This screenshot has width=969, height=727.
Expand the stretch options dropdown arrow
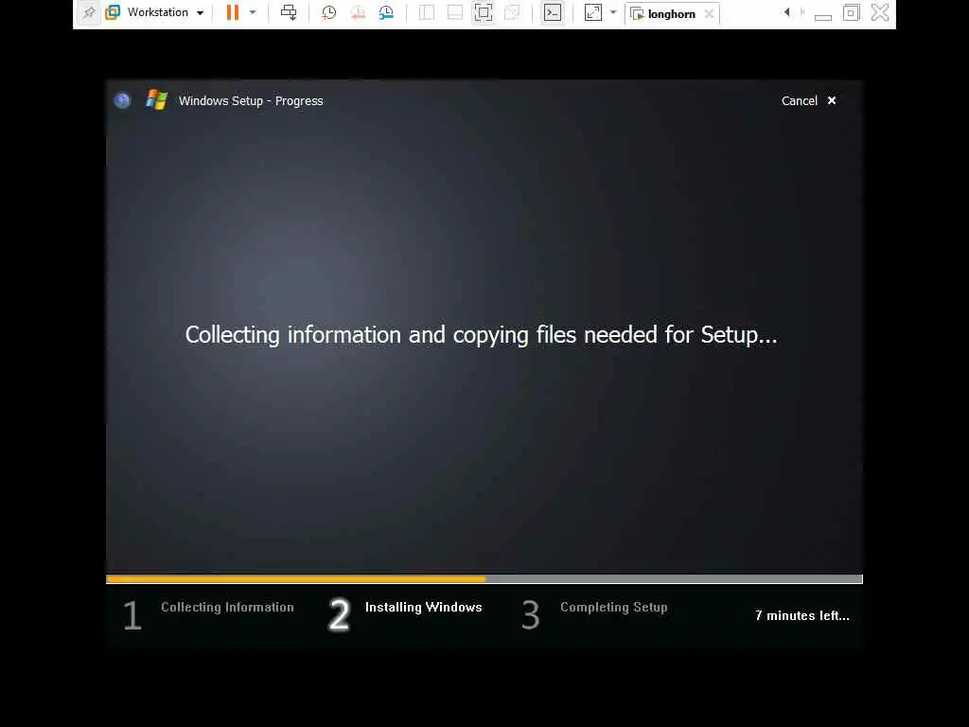[x=613, y=12]
